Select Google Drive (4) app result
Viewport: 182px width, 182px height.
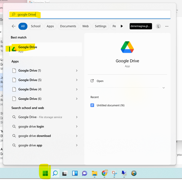45,89
